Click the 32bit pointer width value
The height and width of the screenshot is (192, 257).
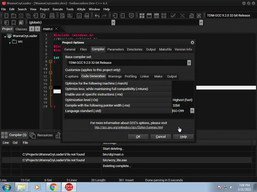176,105
